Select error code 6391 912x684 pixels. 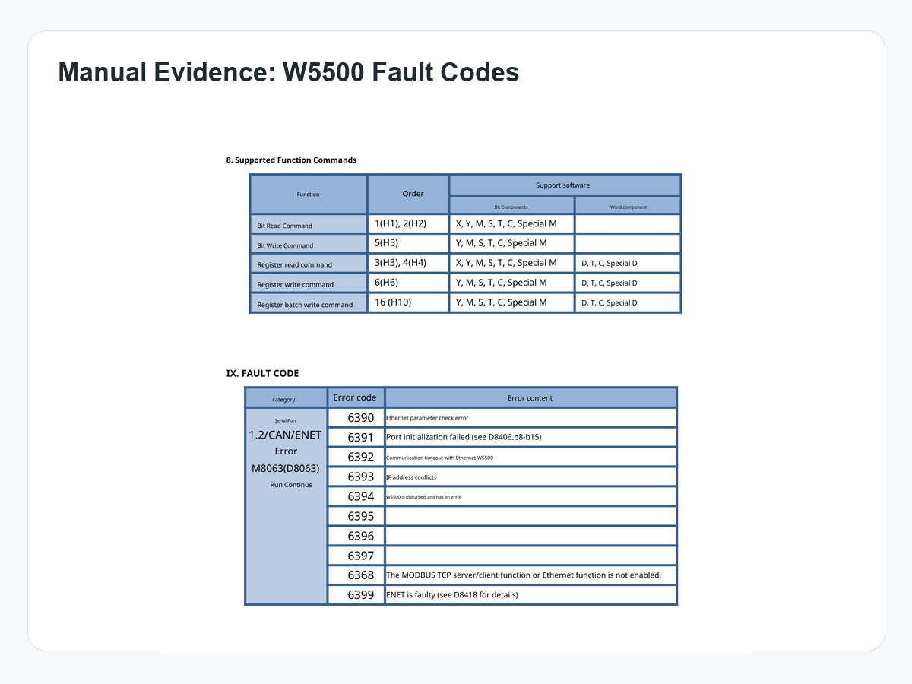point(361,438)
